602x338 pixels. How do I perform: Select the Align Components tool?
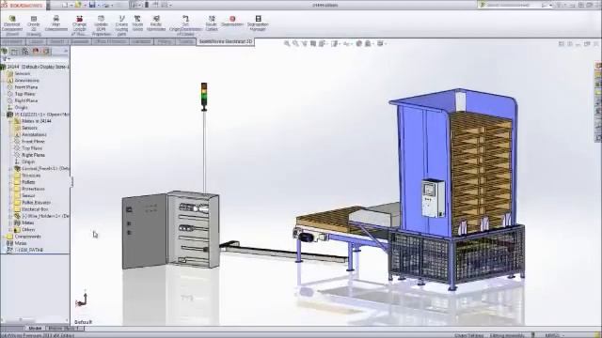(56, 23)
